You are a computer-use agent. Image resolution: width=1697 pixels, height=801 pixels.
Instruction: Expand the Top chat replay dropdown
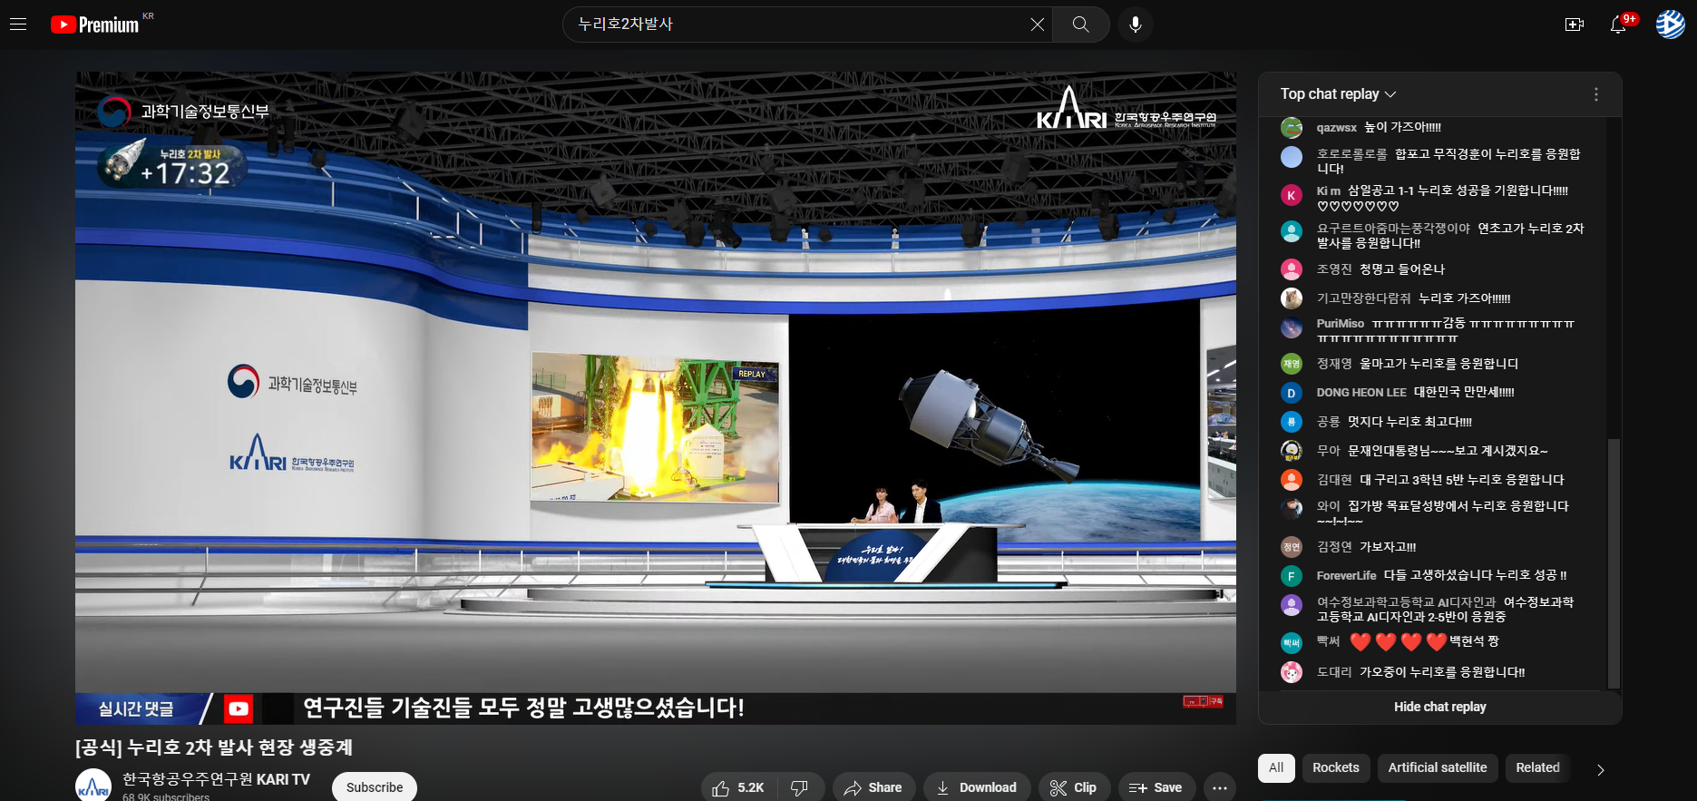coord(1338,93)
